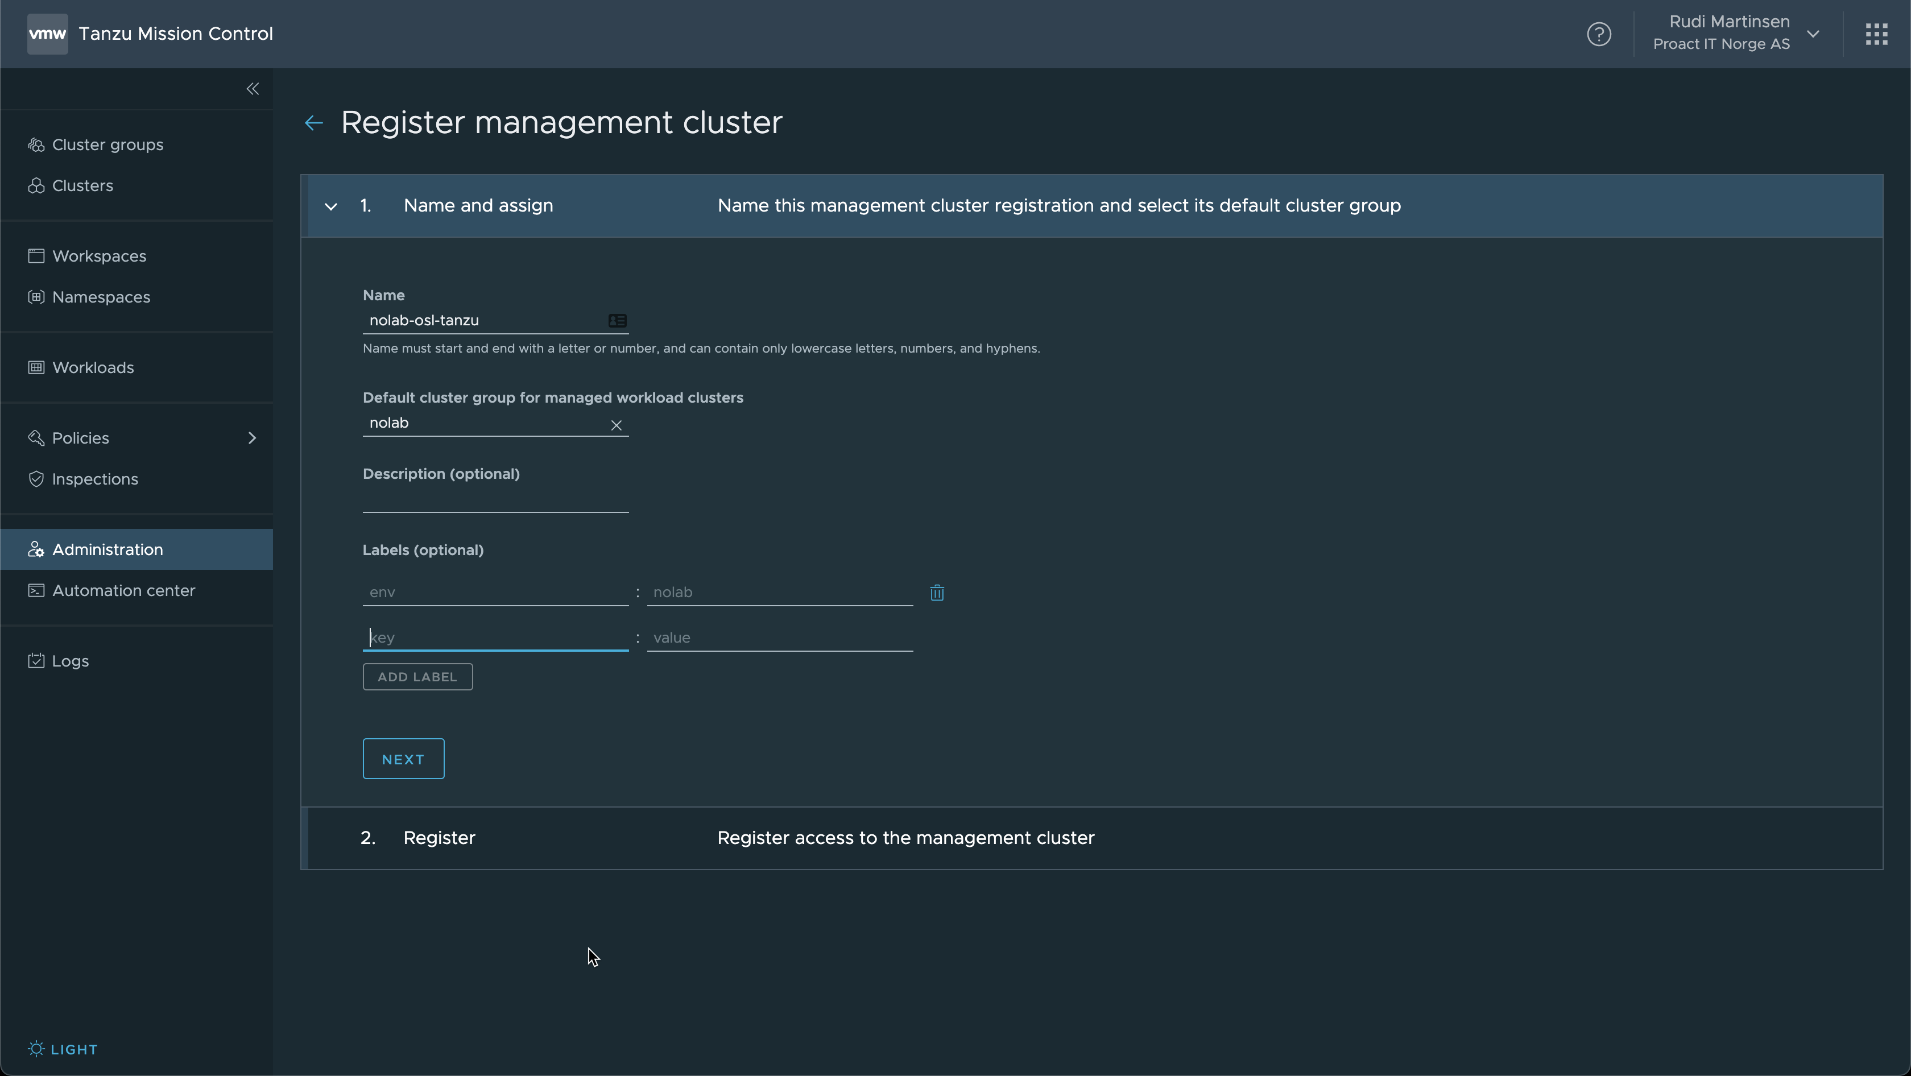Click the NEXT button

point(404,759)
